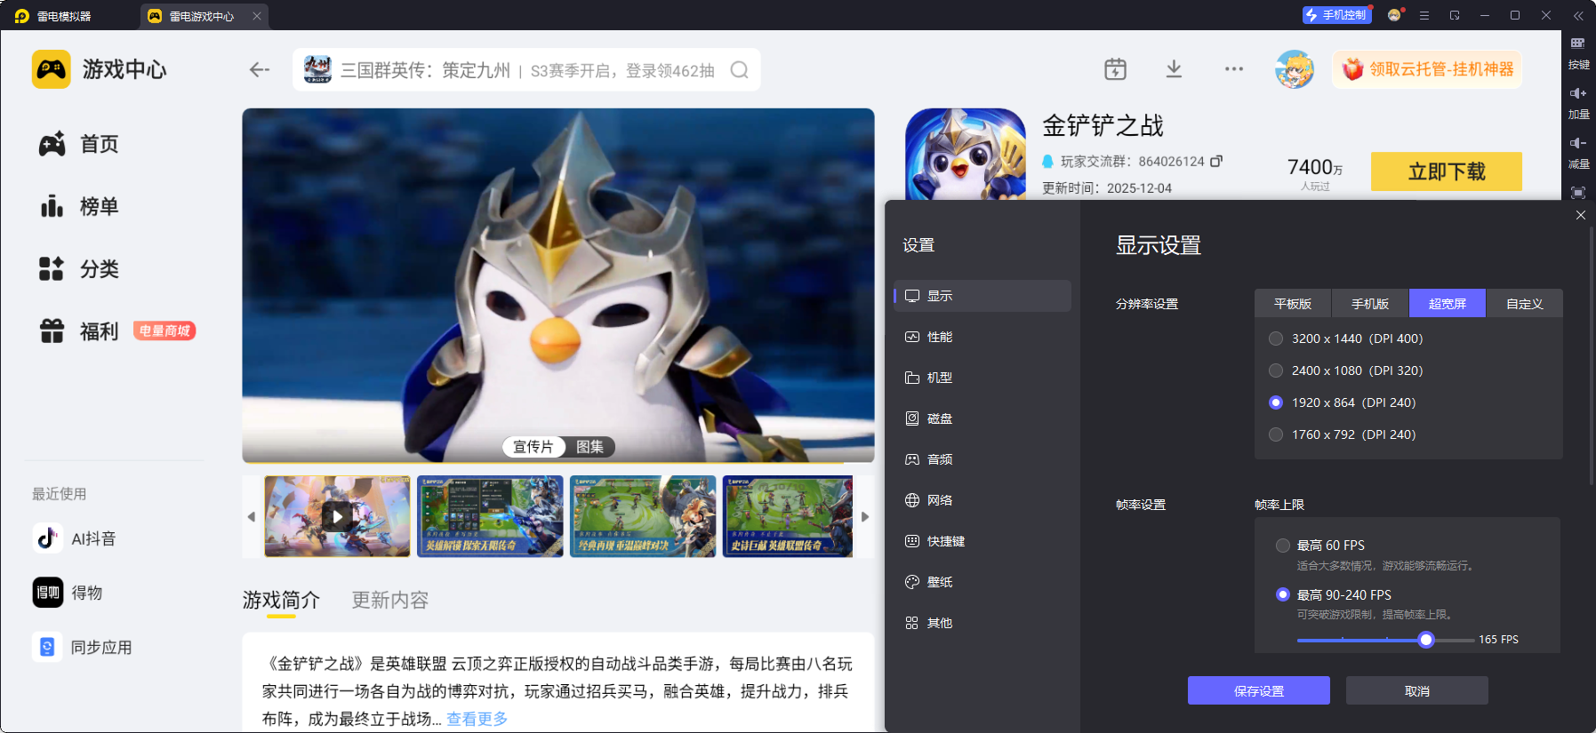Play the first video thumbnail

[x=337, y=516]
